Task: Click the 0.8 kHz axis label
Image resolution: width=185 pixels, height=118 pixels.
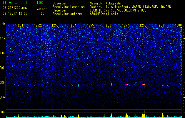Action: point(3,83)
